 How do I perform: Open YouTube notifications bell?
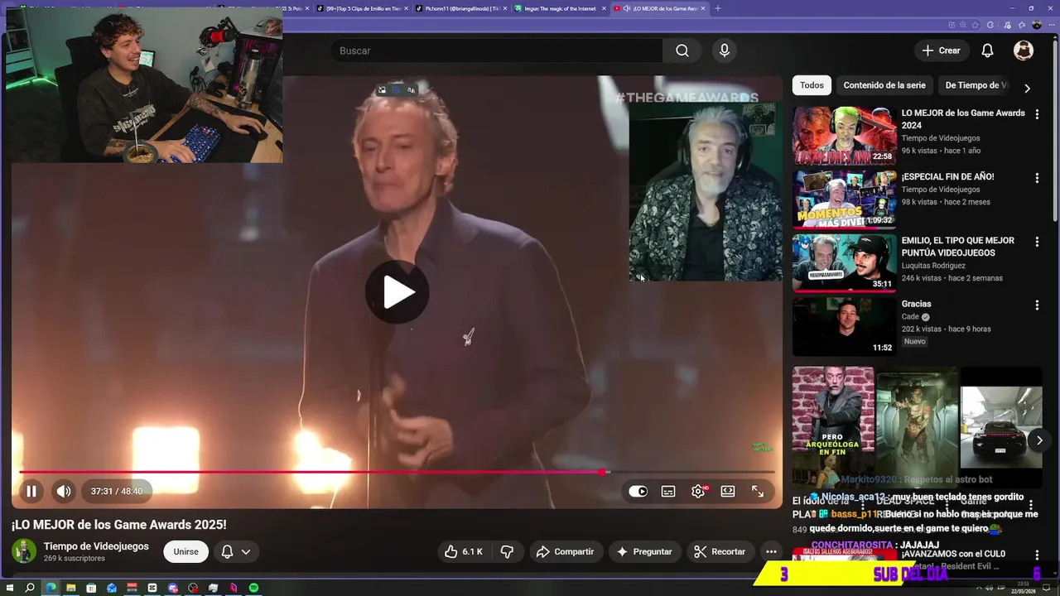[987, 50]
